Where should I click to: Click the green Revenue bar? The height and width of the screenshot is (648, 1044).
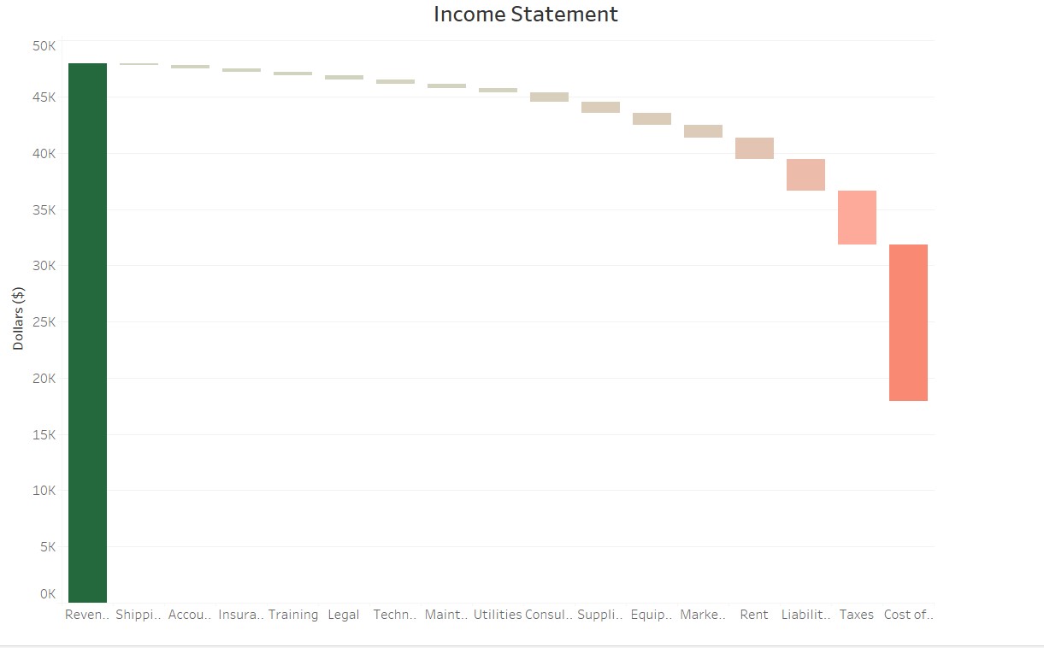click(87, 333)
